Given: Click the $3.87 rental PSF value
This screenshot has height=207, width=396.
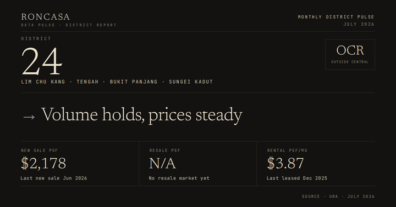Looking at the screenshot, I should click(x=285, y=163).
